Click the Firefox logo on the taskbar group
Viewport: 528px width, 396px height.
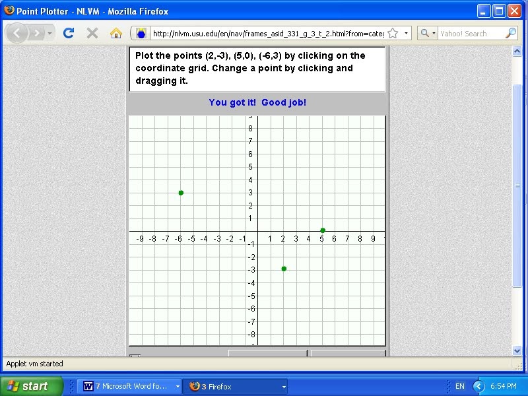pyautogui.click(x=194, y=386)
